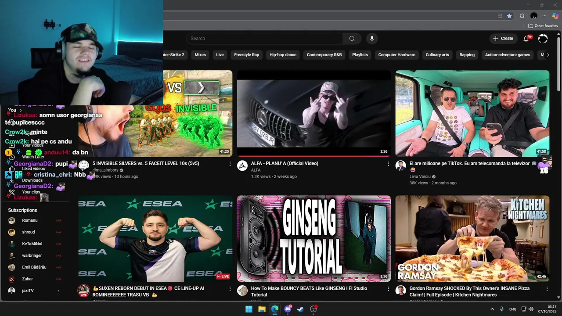Show hidden tray icons chevron
Screen dimensions: 562x316
tap(492, 309)
